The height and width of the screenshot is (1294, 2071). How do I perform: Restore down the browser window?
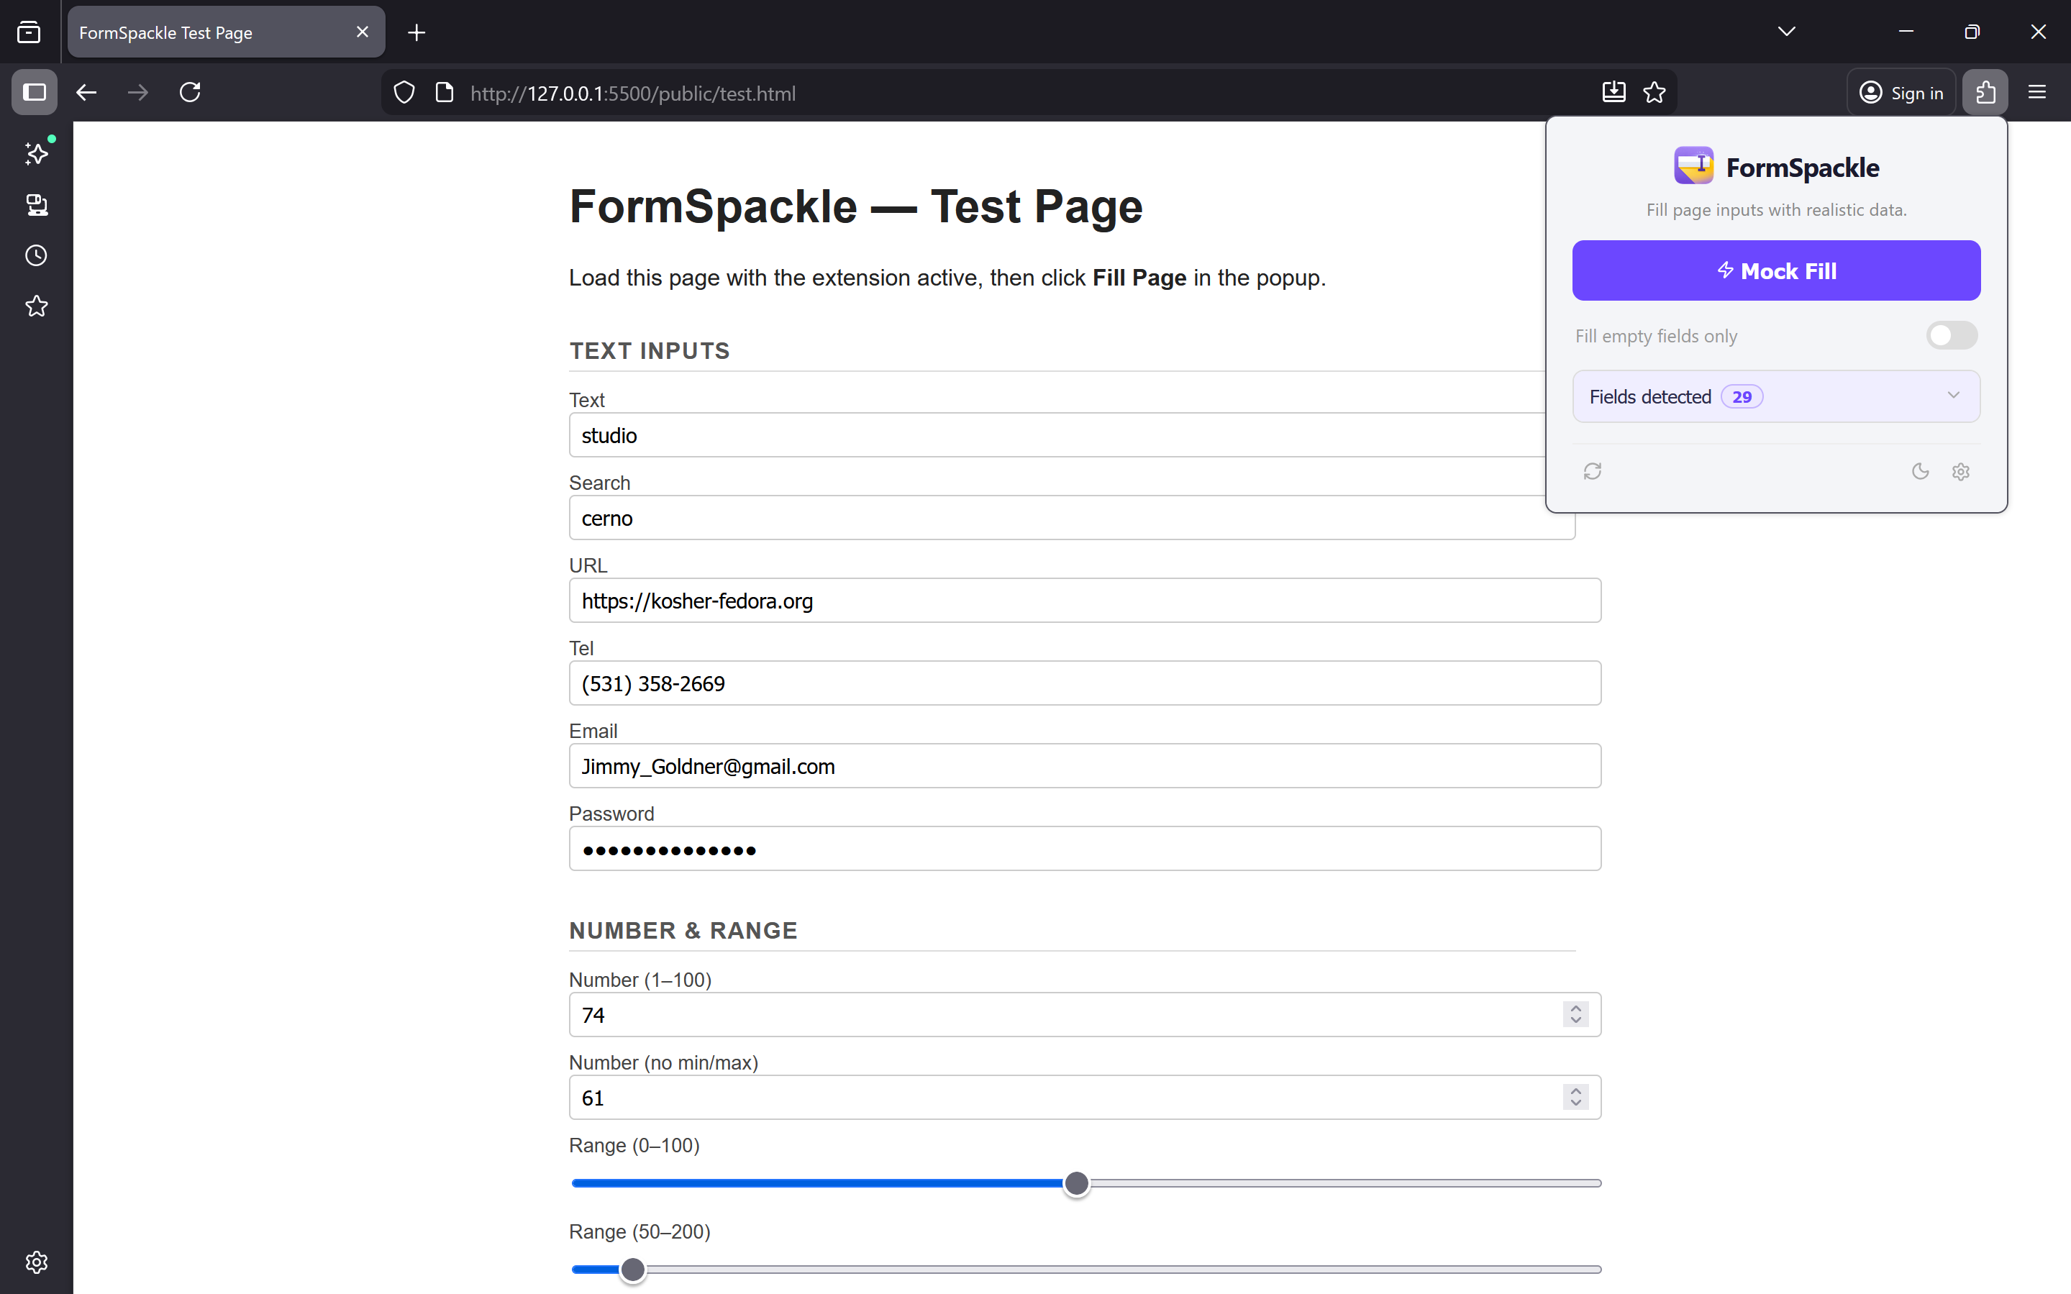point(1972,32)
